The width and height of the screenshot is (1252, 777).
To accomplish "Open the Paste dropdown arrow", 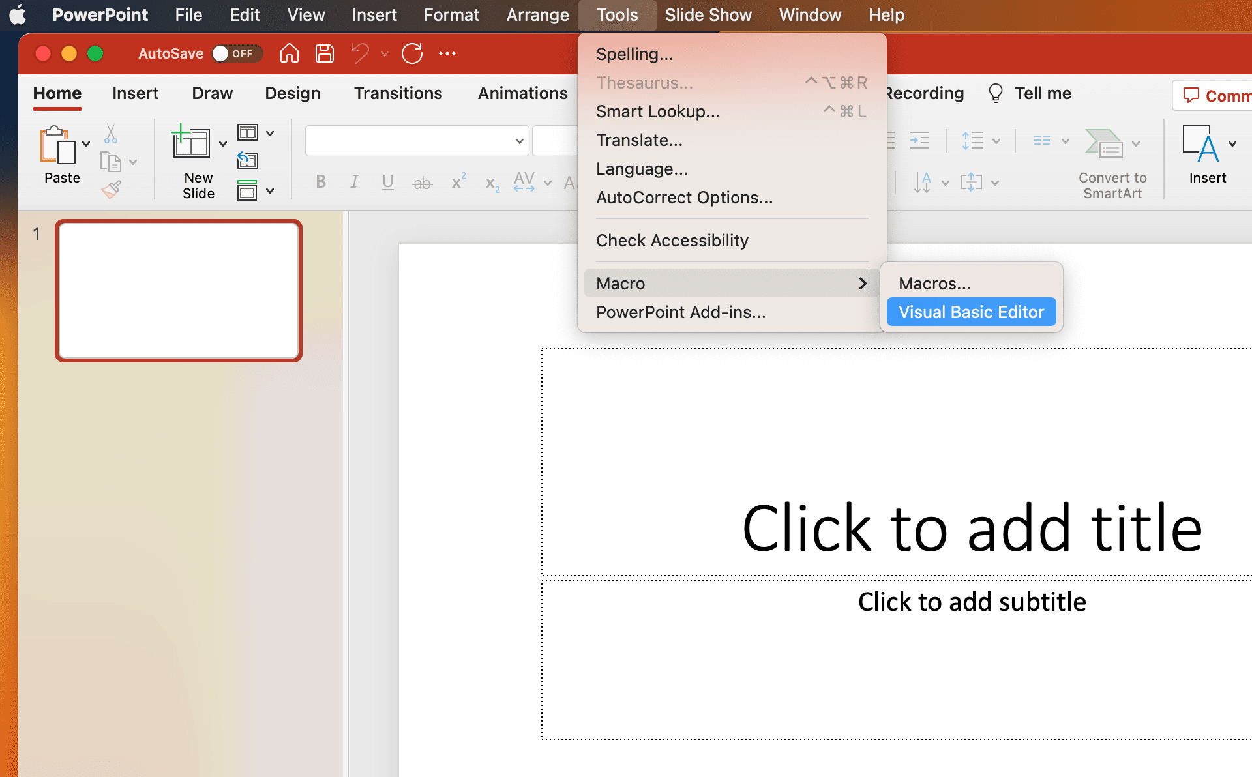I will pos(85,143).
